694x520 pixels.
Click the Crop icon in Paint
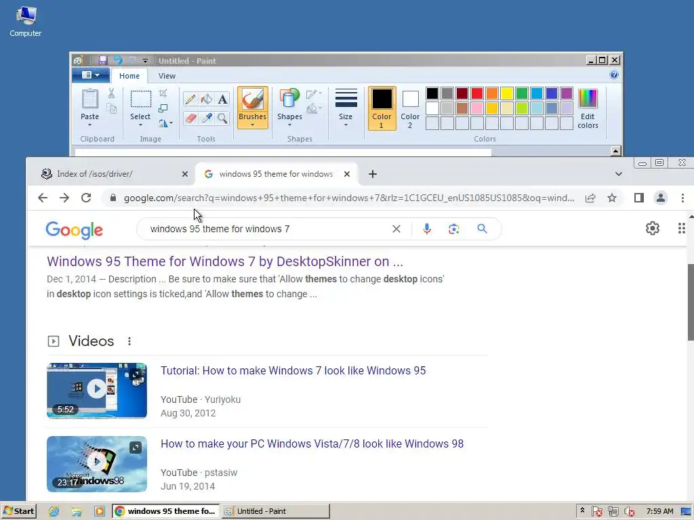click(163, 93)
